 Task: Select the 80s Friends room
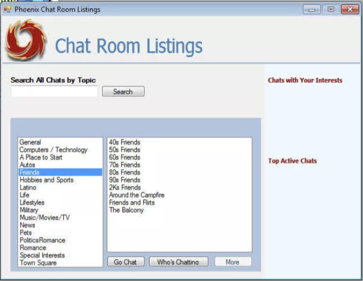pos(179,172)
